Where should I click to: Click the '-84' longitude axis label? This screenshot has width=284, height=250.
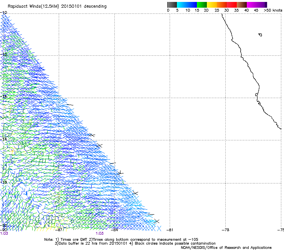114,230
